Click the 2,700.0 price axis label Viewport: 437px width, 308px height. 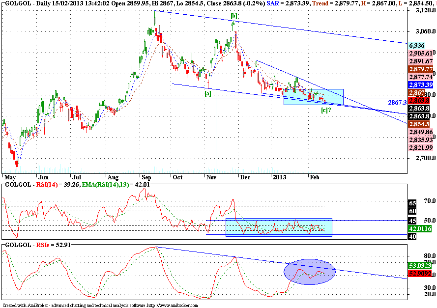click(x=425, y=158)
